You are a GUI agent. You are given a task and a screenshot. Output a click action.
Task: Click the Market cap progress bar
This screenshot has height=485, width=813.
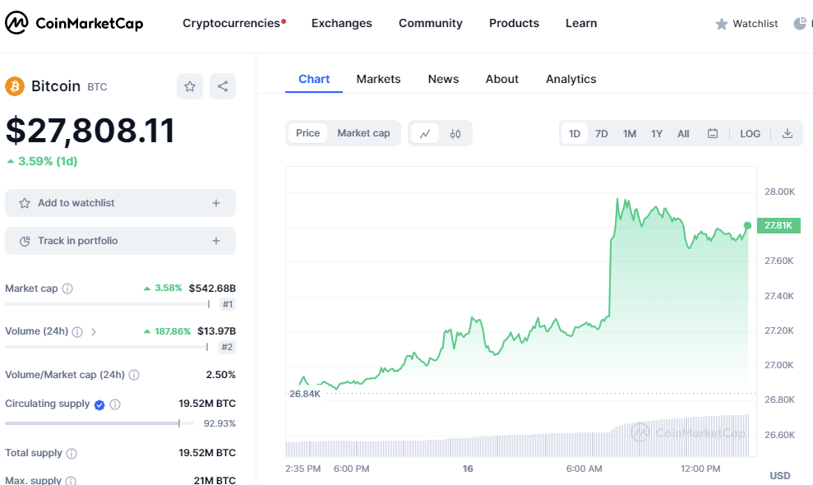point(108,304)
